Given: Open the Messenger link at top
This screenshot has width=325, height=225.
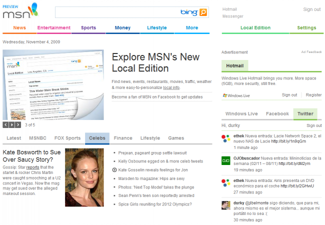Looking at the screenshot, I should (x=233, y=16).
